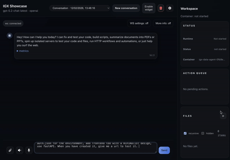Click the No pending actions text
Viewport: 230px width, 160px height.
click(x=195, y=89)
